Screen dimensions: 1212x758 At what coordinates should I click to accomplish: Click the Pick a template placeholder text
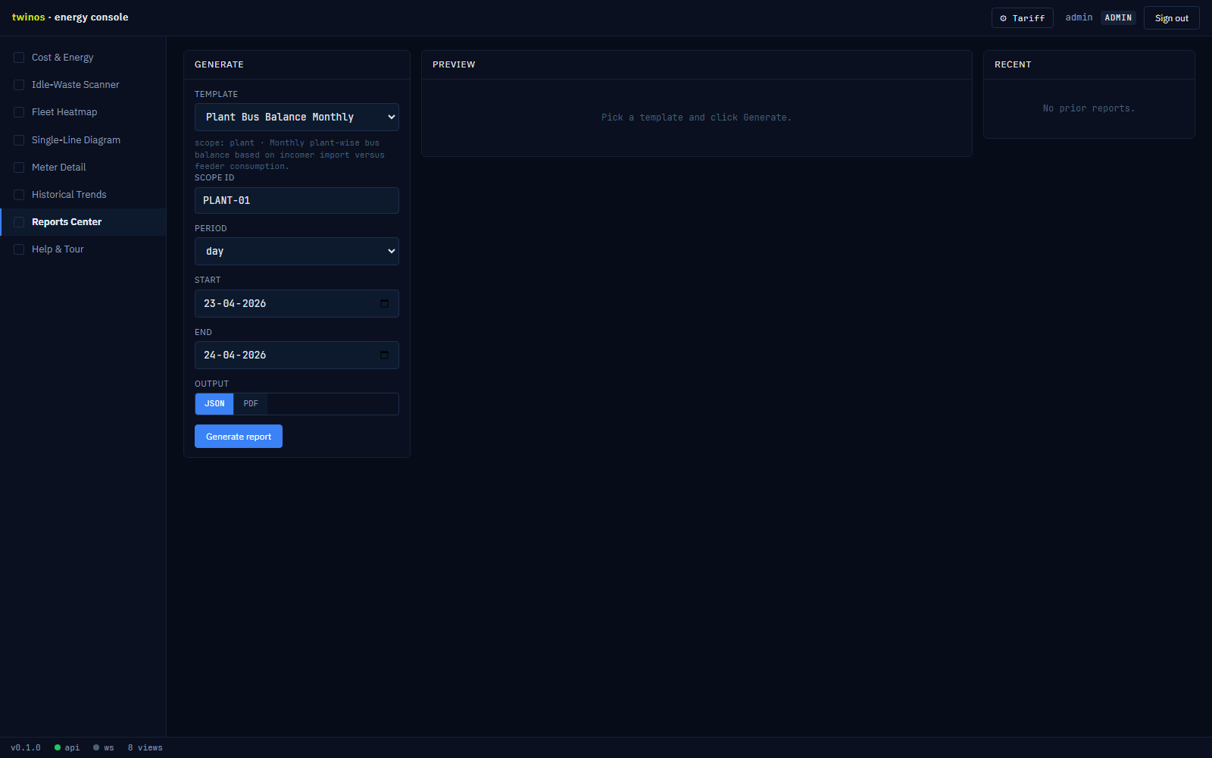tap(697, 117)
